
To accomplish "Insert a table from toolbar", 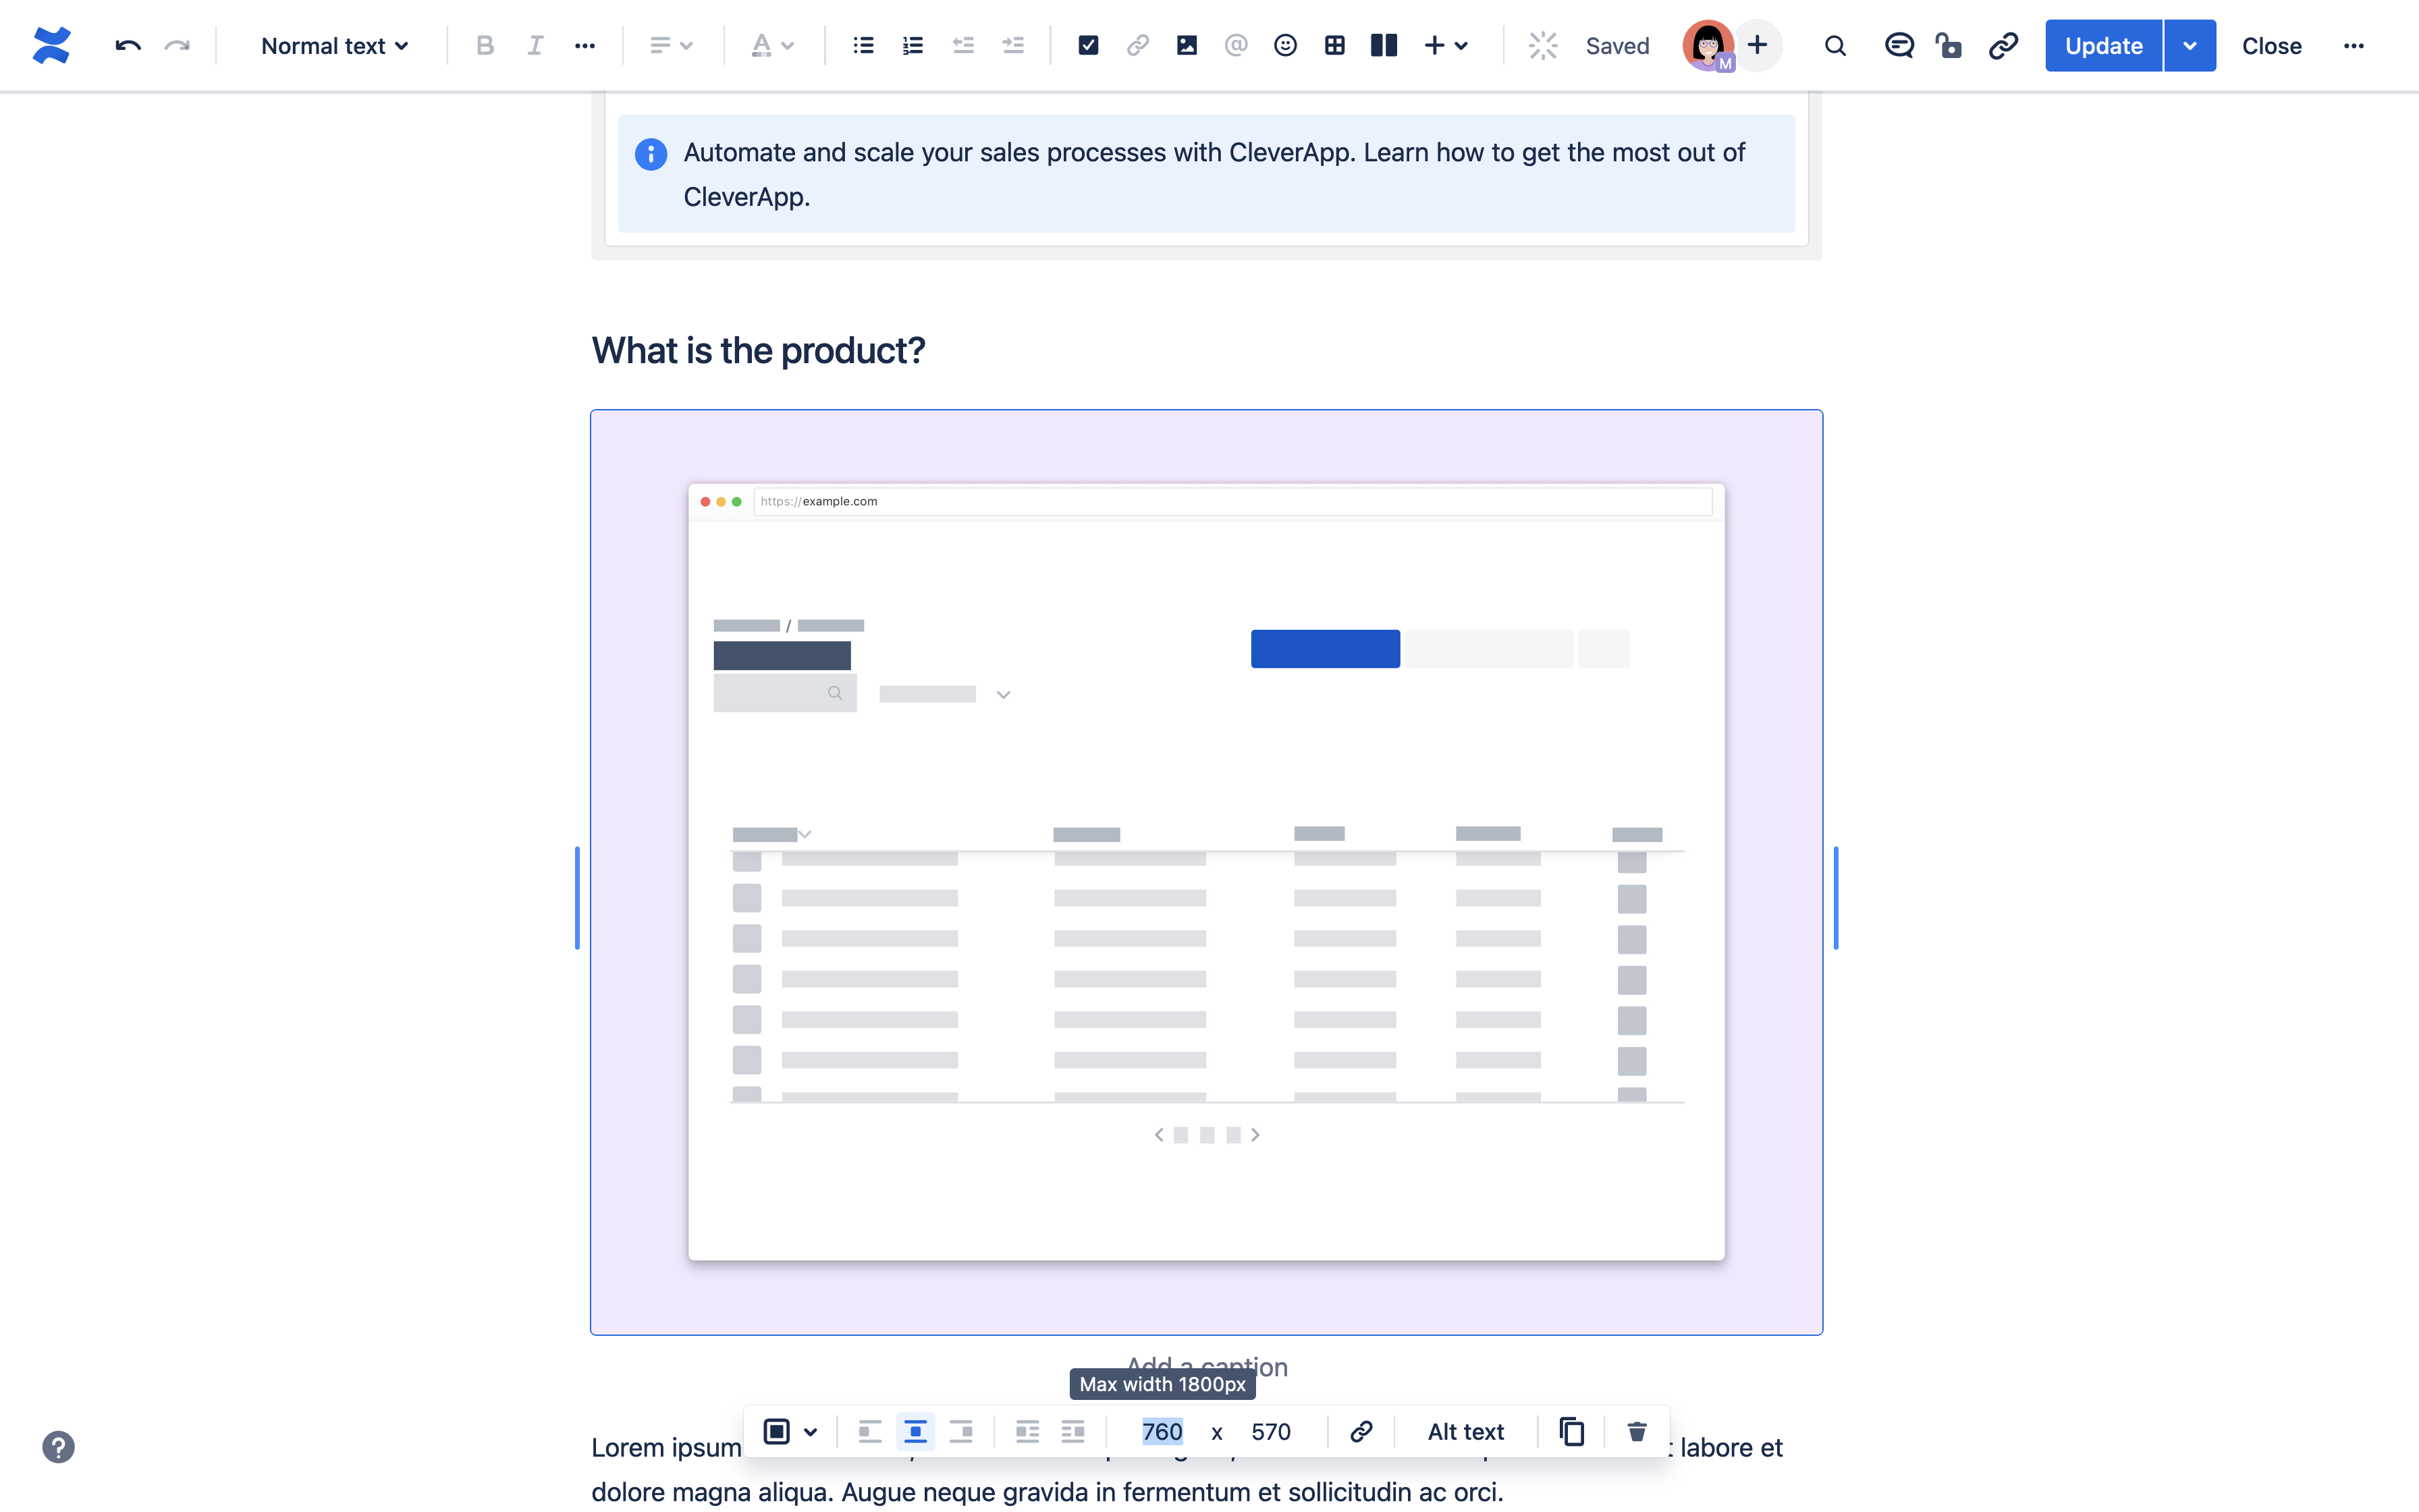I will point(1334,45).
